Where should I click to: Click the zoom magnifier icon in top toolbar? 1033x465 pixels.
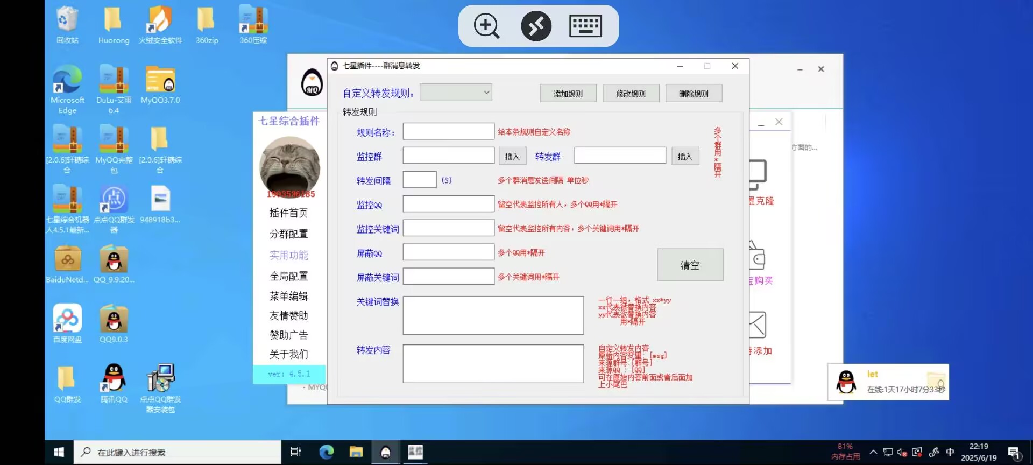tap(486, 26)
